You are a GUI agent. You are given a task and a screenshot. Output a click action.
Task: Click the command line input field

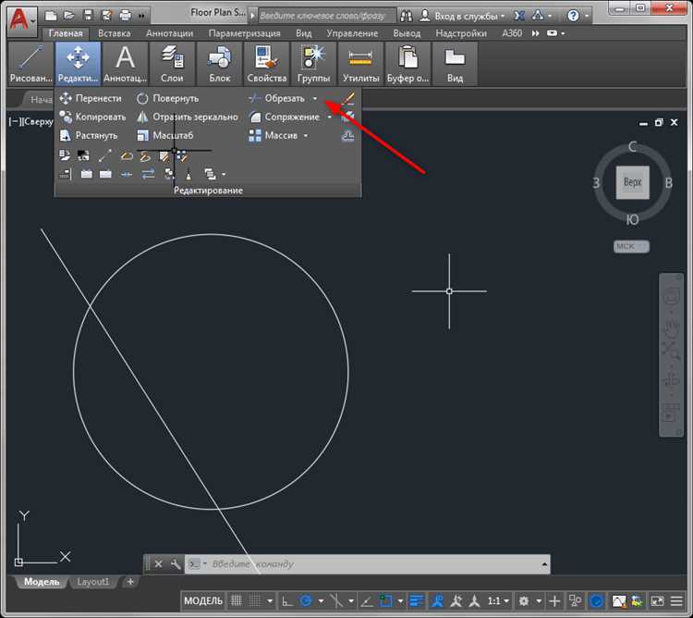coord(370,563)
